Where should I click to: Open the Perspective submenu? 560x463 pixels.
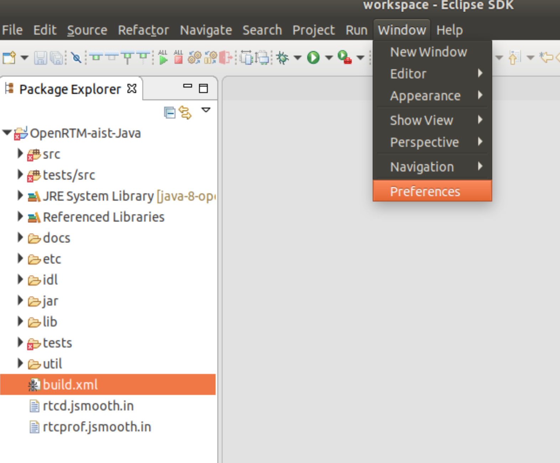(432, 142)
